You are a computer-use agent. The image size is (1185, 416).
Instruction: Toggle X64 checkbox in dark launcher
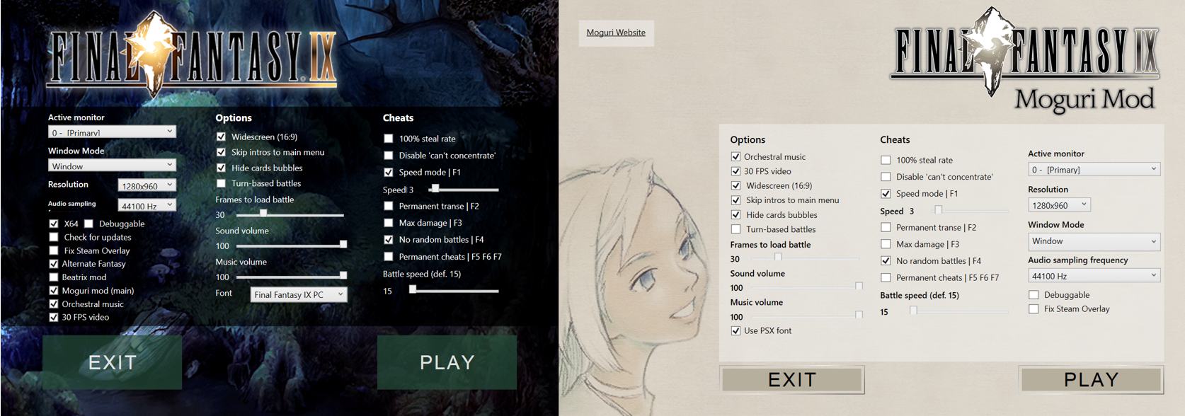click(54, 224)
